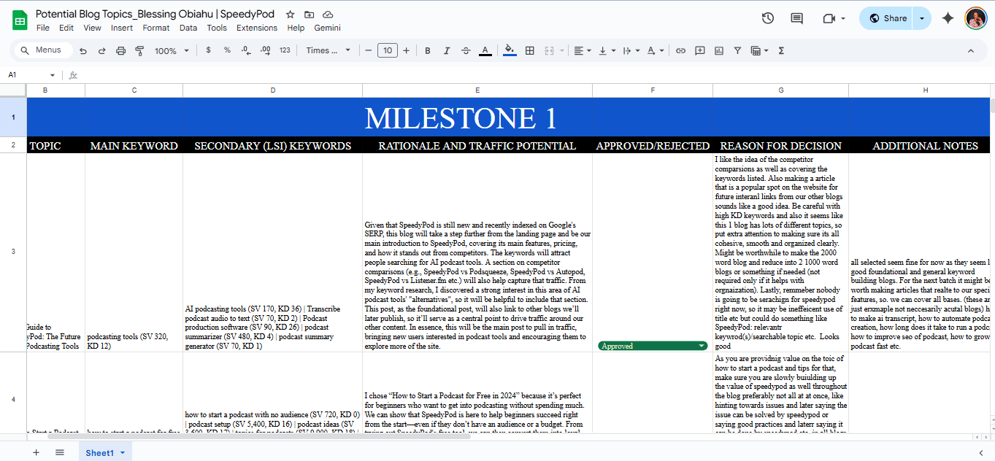Click the paint format icon
Screen dimensions: 995x461
pyautogui.click(x=139, y=50)
